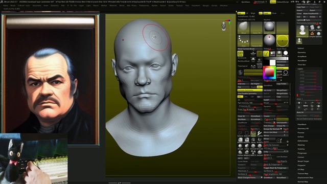
Task: Click the Make PolyMesh3D button
Action: (x=312, y=14)
